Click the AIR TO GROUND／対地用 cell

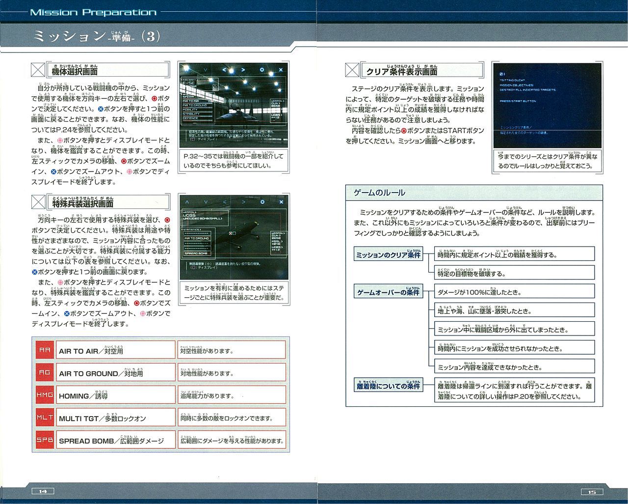coord(116,372)
